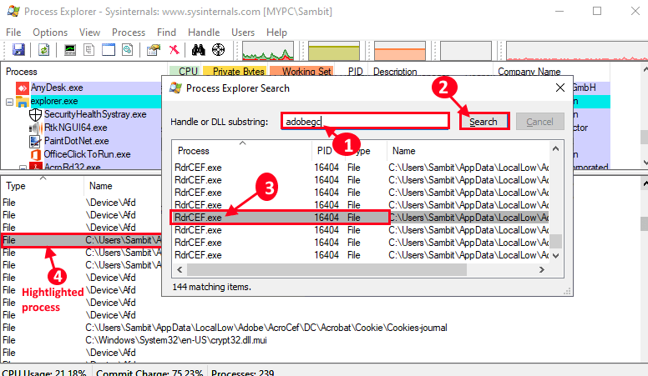The image size is (648, 376).
Task: Click the orange physical memory mini graph
Action: click(400, 51)
